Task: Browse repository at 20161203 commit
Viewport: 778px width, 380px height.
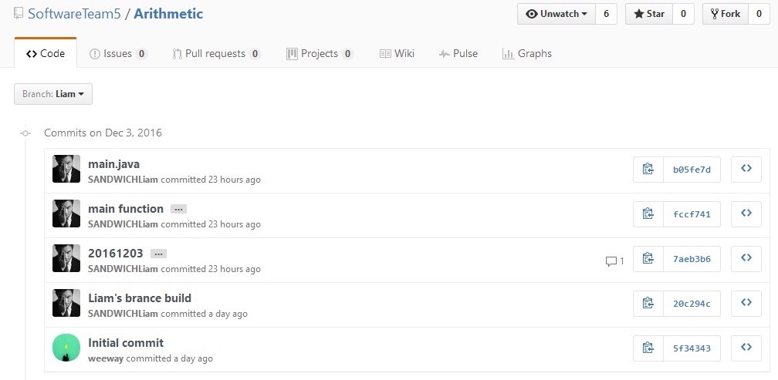Action: click(746, 259)
